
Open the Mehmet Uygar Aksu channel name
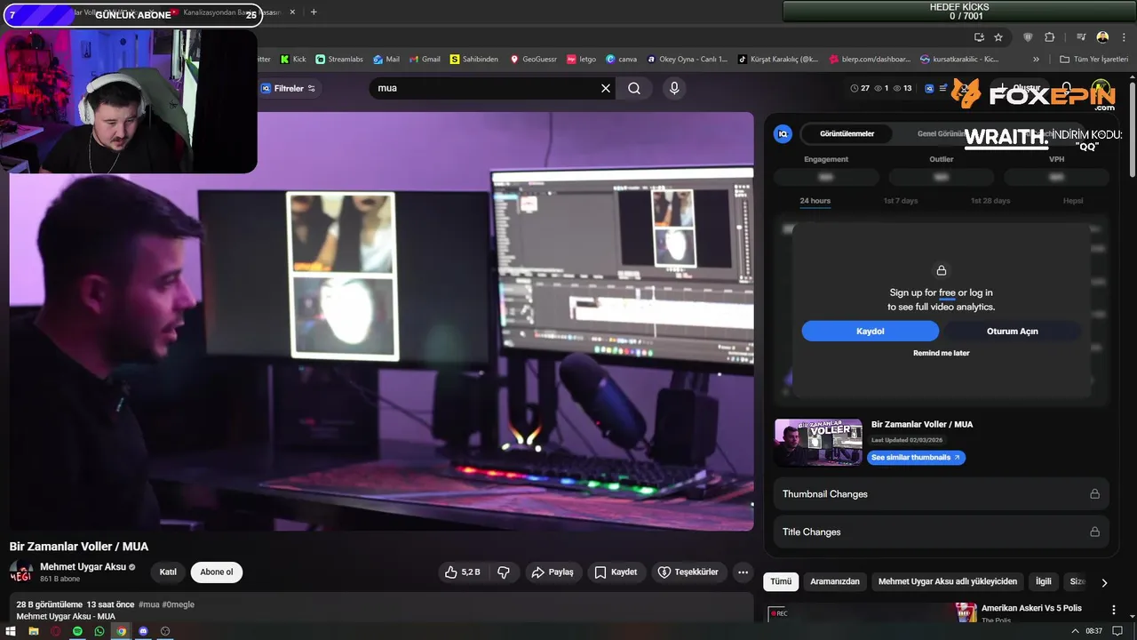[x=83, y=566]
